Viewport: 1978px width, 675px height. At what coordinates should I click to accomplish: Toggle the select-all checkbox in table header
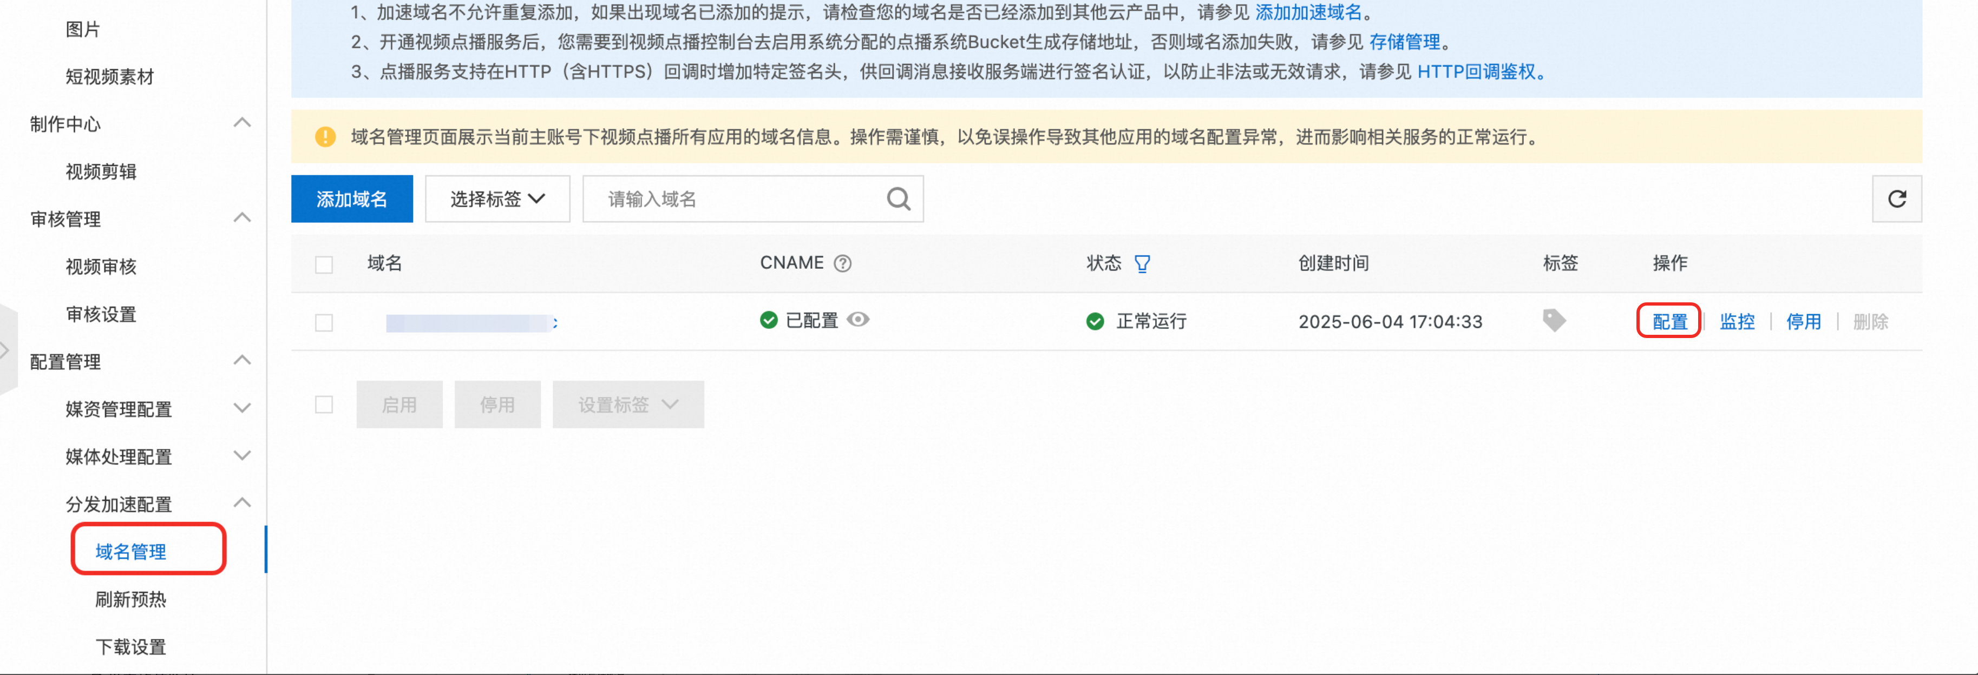[324, 264]
